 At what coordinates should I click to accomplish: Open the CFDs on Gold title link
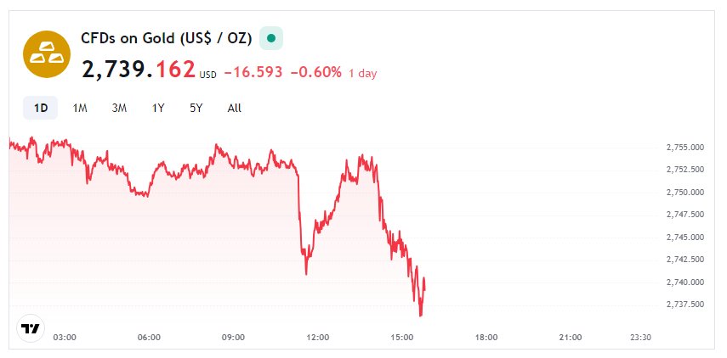pyautogui.click(x=166, y=38)
